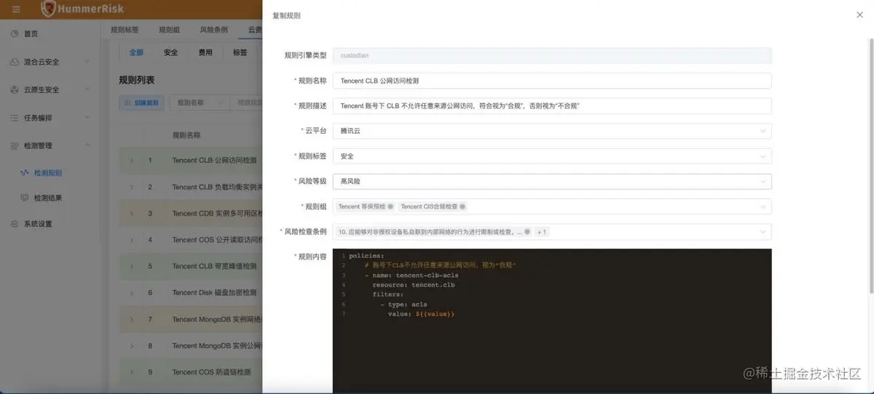Click the HummerRisk shield logo

pos(49,9)
